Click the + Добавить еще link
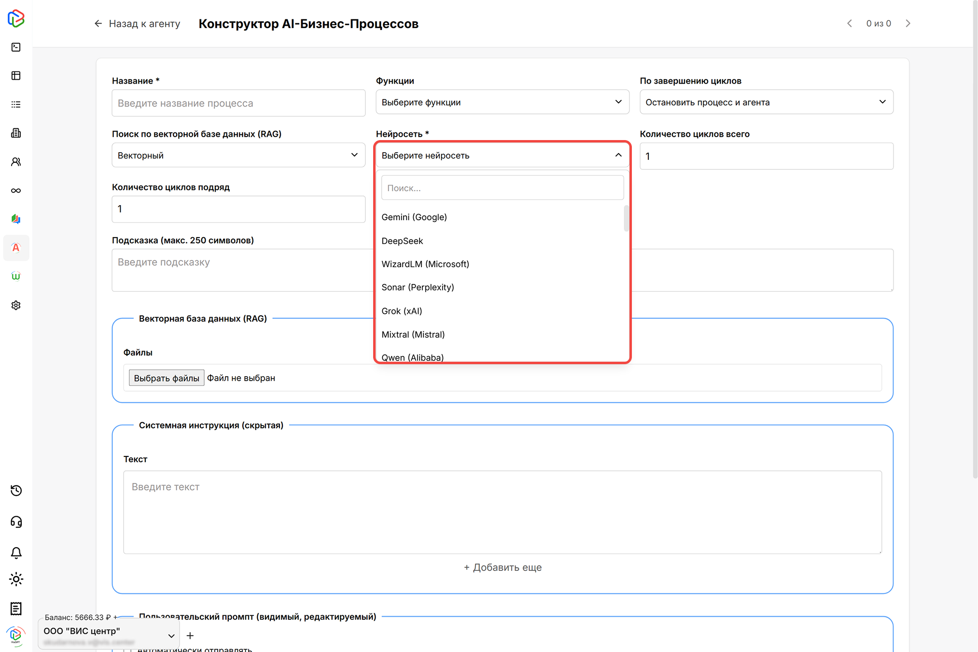 503,567
